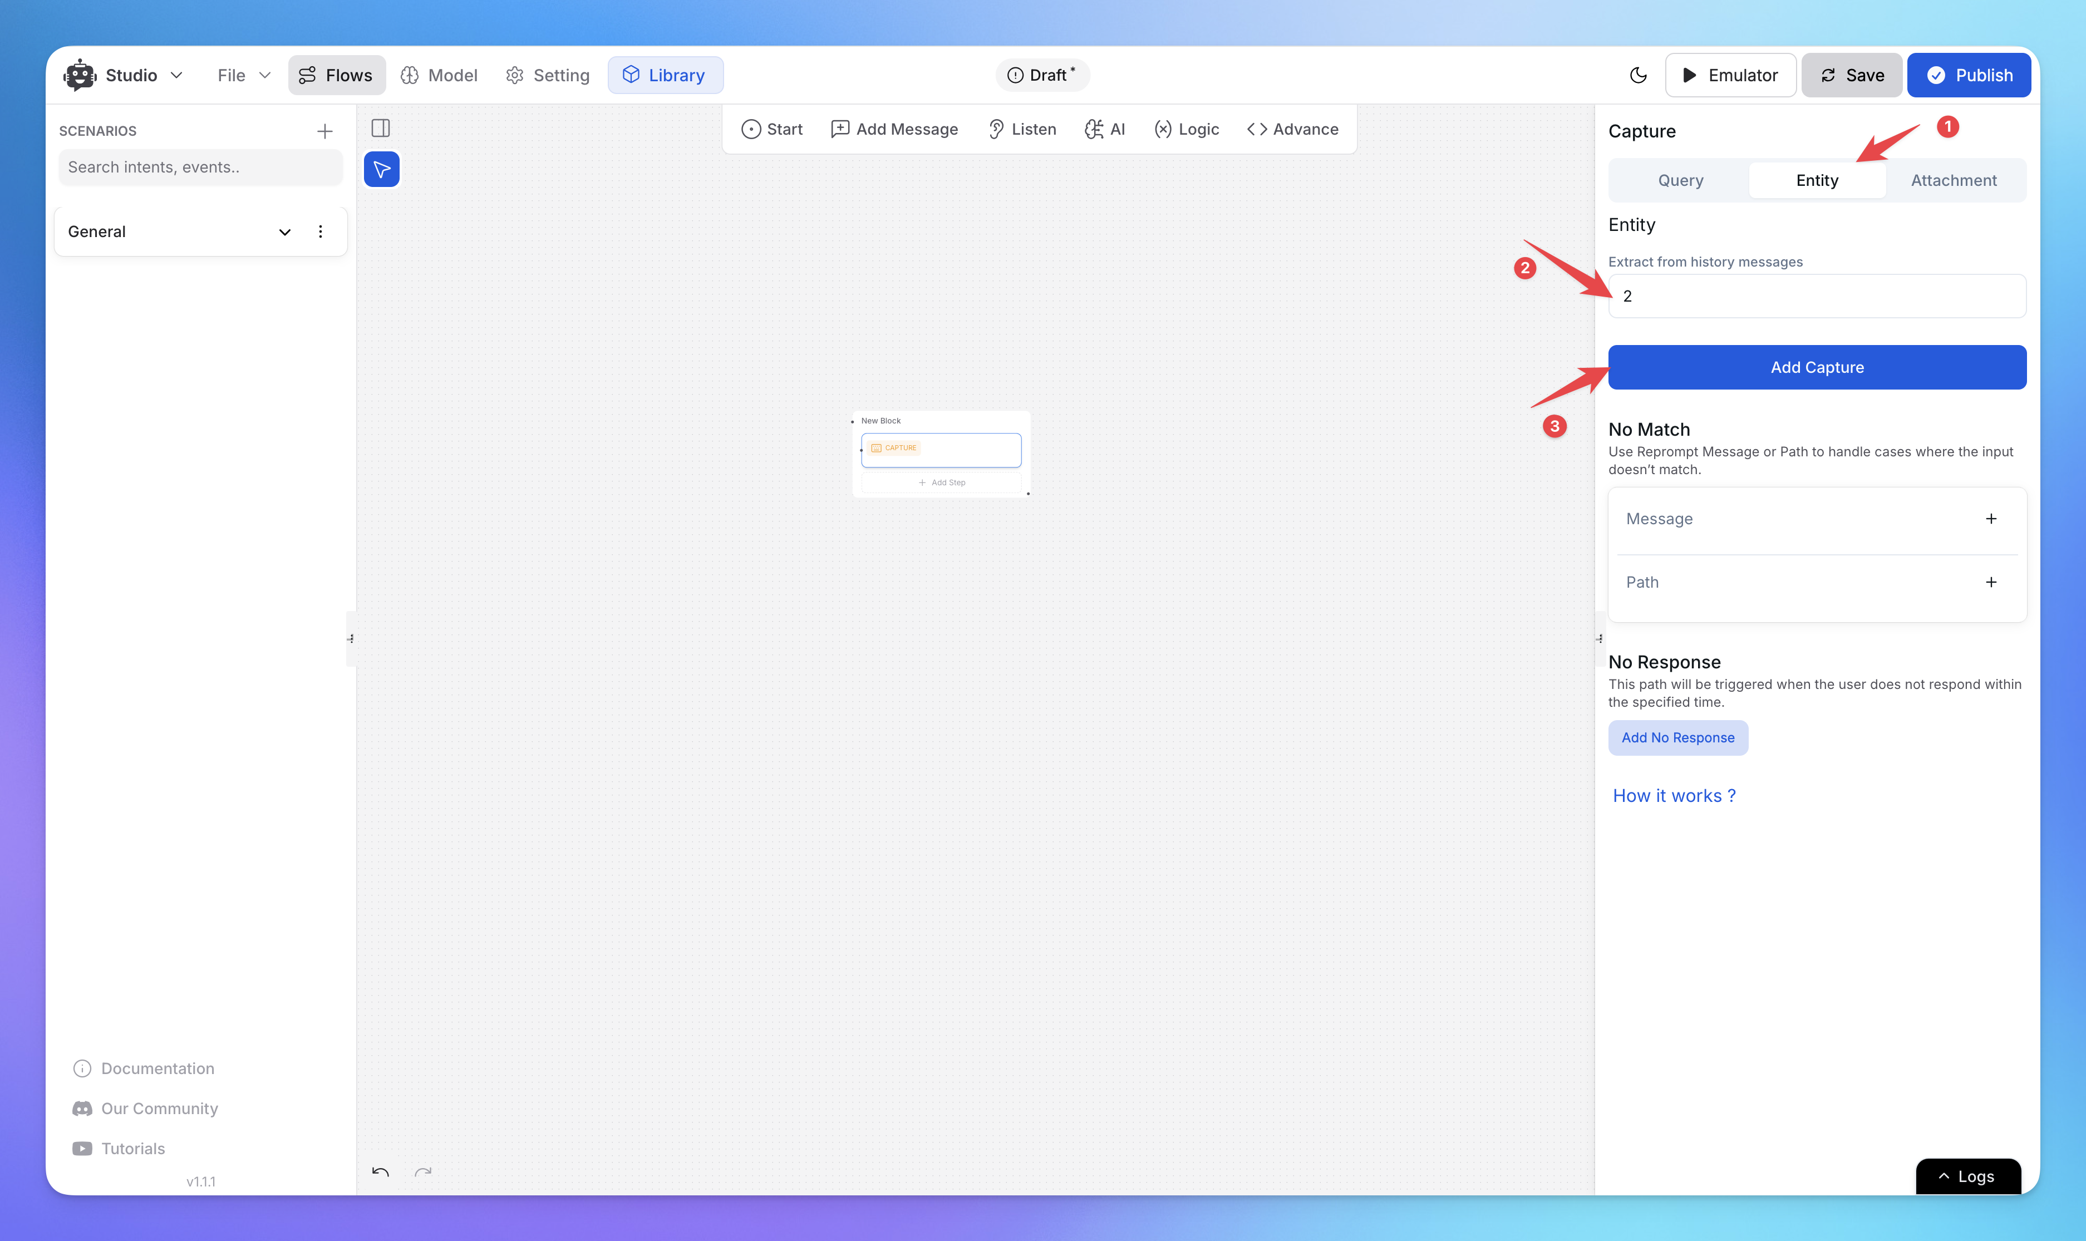The height and width of the screenshot is (1241, 2086).
Task: Click the Draft status badge
Action: click(1042, 75)
